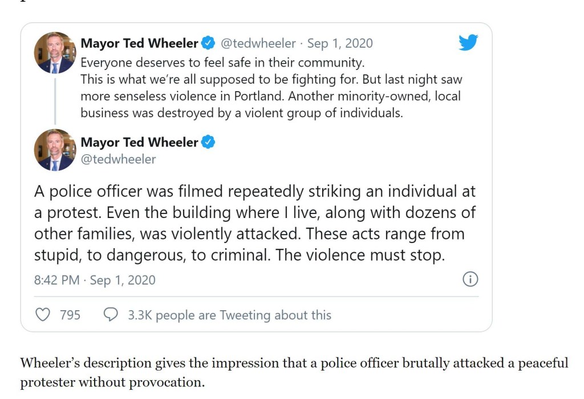Screen dimensions: 584x399
Task: Like the tweet with heart icon
Action: (43, 314)
